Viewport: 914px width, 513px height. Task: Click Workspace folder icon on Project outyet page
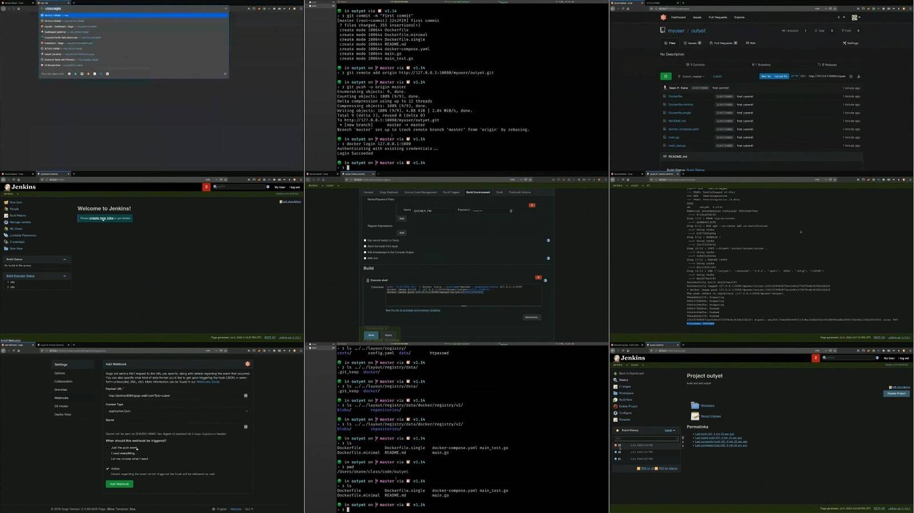(x=695, y=405)
